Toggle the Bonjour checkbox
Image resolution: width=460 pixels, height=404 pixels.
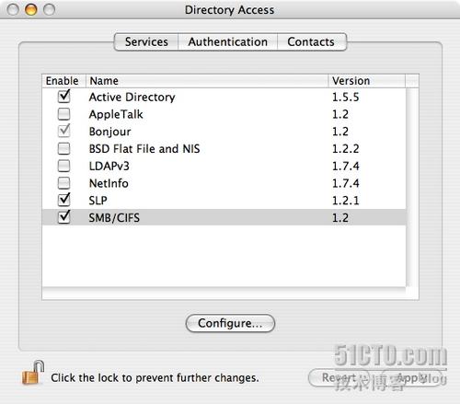coord(63,131)
